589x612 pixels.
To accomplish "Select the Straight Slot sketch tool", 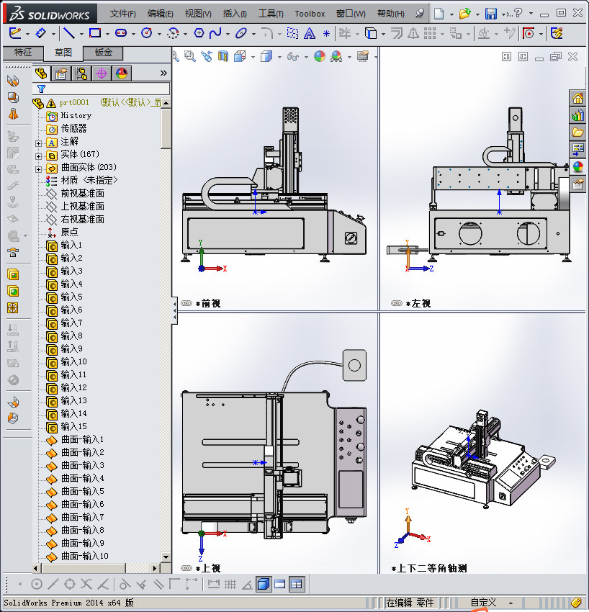I will point(121,33).
